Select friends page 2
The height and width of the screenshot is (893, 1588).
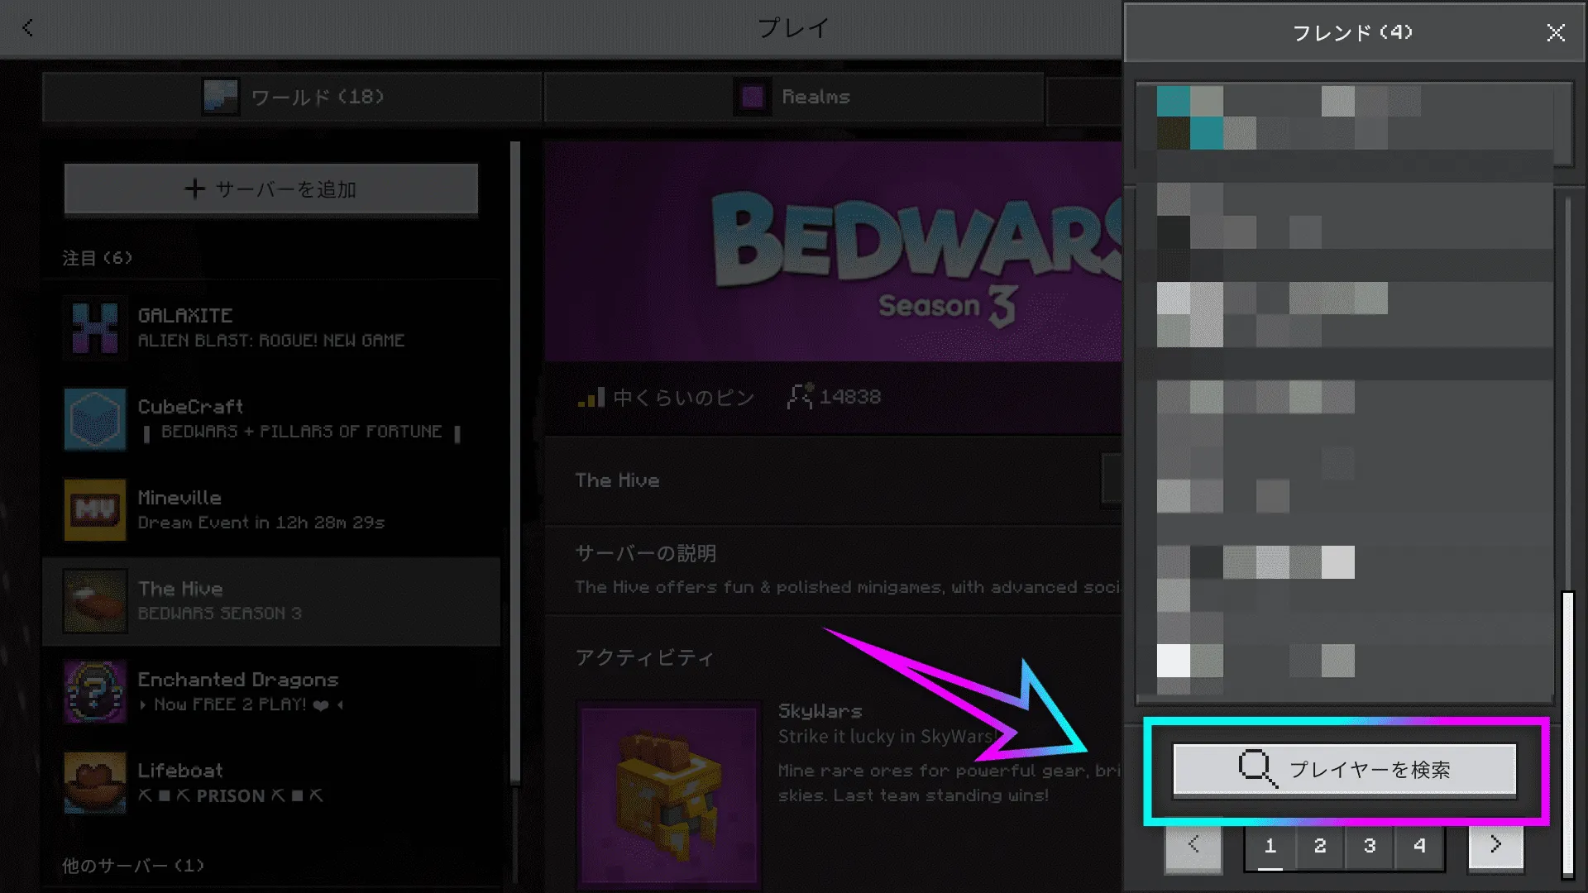pyautogui.click(x=1320, y=847)
